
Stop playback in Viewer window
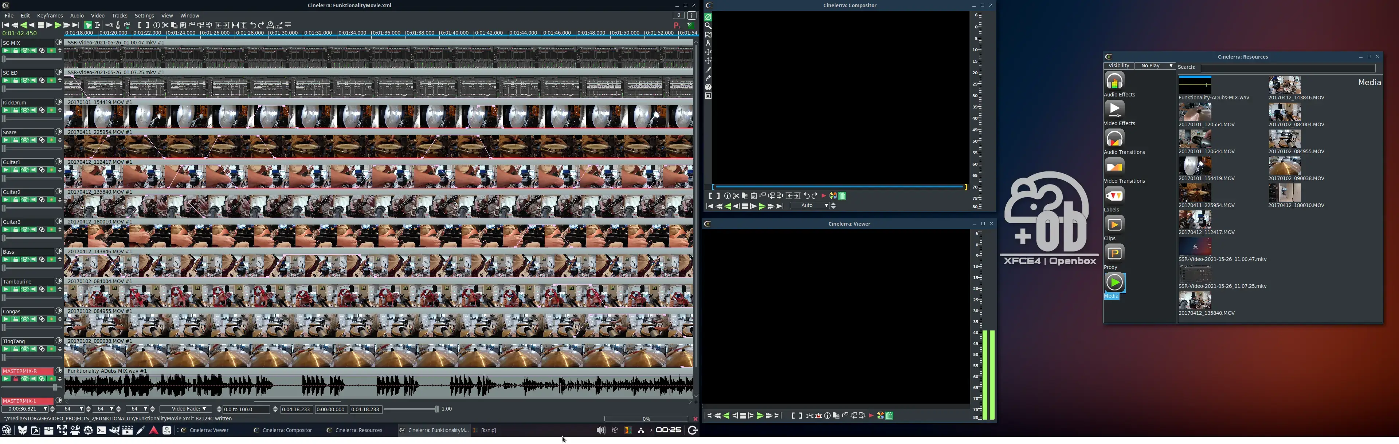tap(743, 416)
